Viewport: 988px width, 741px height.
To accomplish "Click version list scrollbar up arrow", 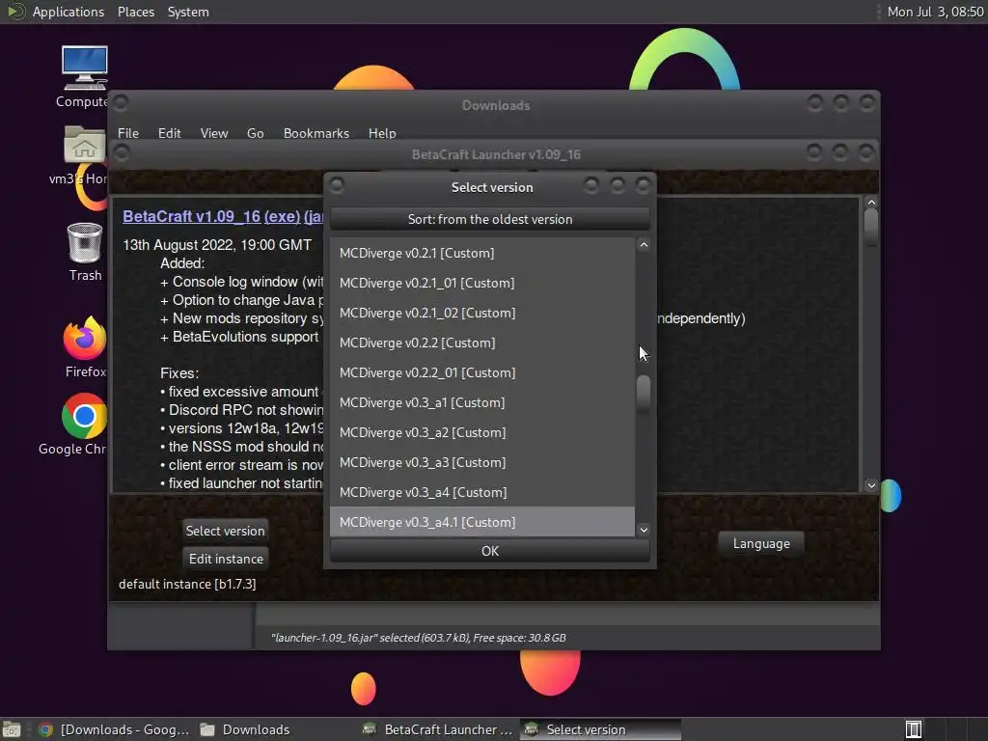I will 644,245.
